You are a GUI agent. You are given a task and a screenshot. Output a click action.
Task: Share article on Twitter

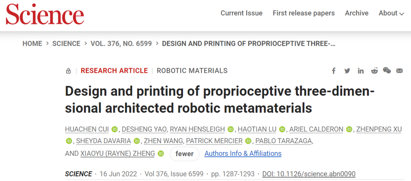[x=347, y=71]
